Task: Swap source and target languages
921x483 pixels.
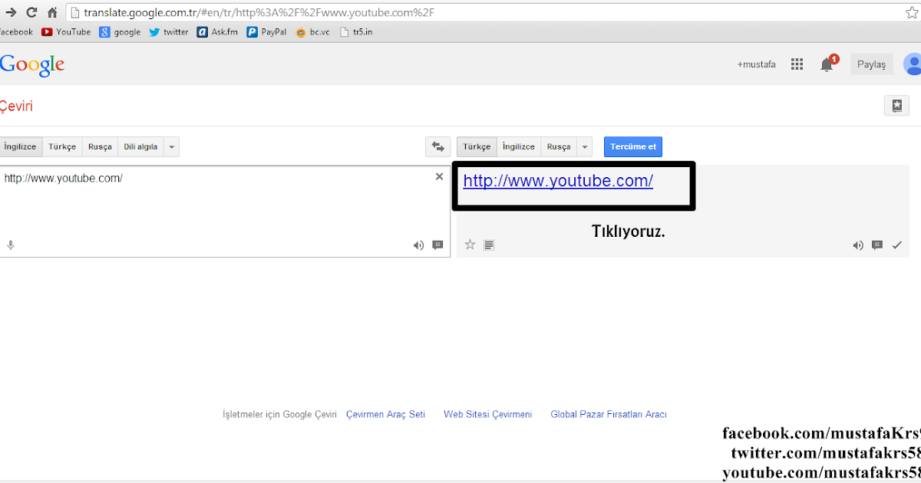Action: click(x=437, y=146)
